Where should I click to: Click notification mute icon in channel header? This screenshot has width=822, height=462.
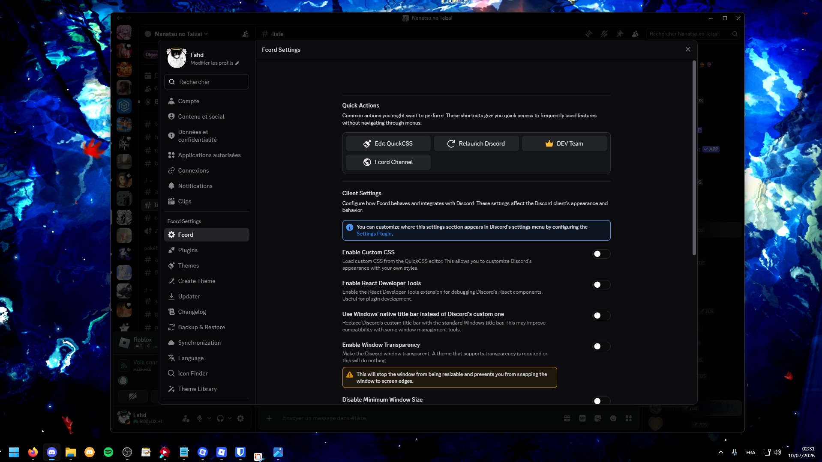604,34
